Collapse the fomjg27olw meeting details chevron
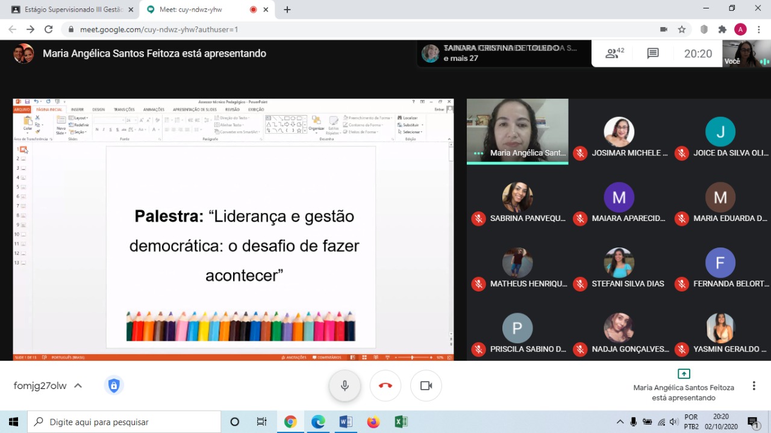Screen dimensions: 771x433 click(78, 385)
